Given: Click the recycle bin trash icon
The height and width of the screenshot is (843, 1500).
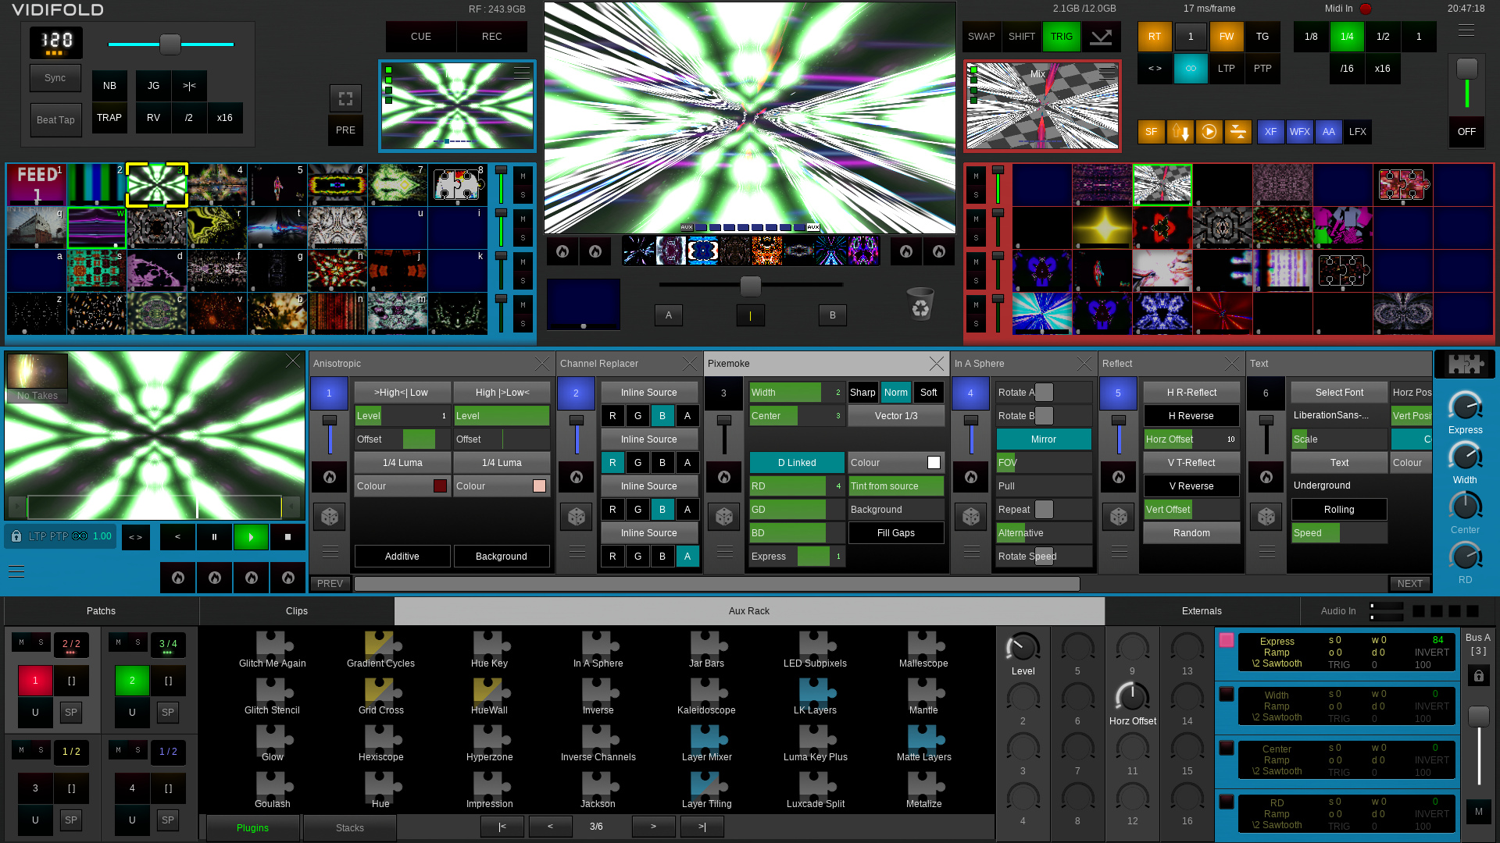Looking at the screenshot, I should coord(920,304).
